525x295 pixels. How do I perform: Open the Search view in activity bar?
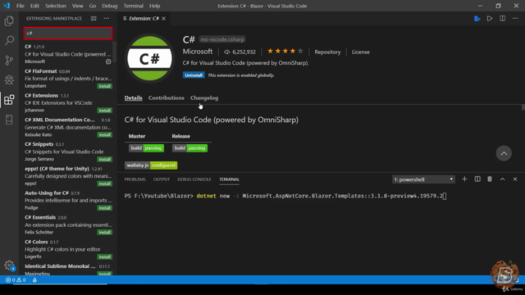tap(9, 40)
